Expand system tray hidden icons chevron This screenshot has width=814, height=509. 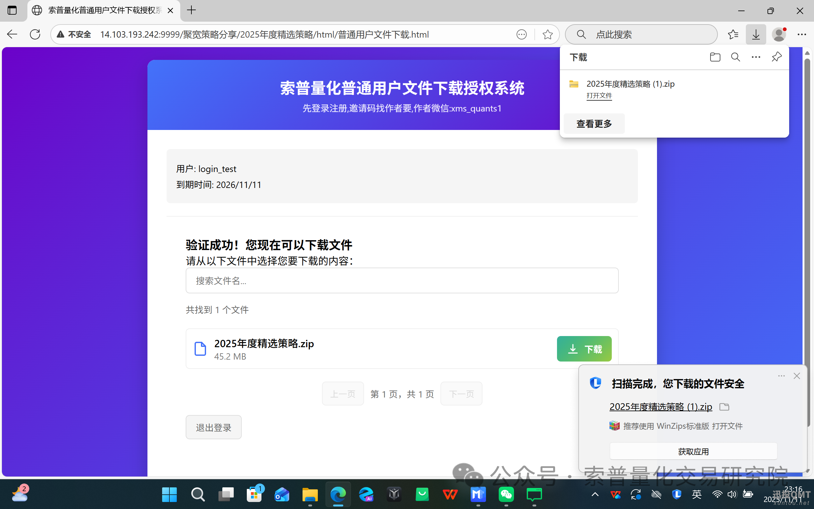coord(595,495)
